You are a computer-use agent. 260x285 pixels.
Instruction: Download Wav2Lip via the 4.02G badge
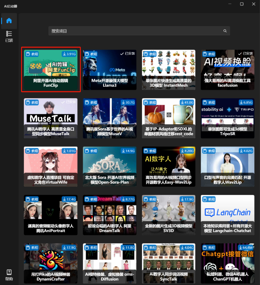click(246, 151)
